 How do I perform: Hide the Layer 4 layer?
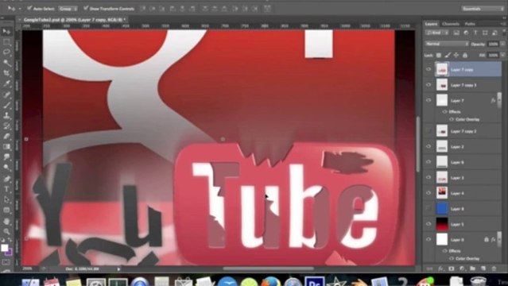429,193
